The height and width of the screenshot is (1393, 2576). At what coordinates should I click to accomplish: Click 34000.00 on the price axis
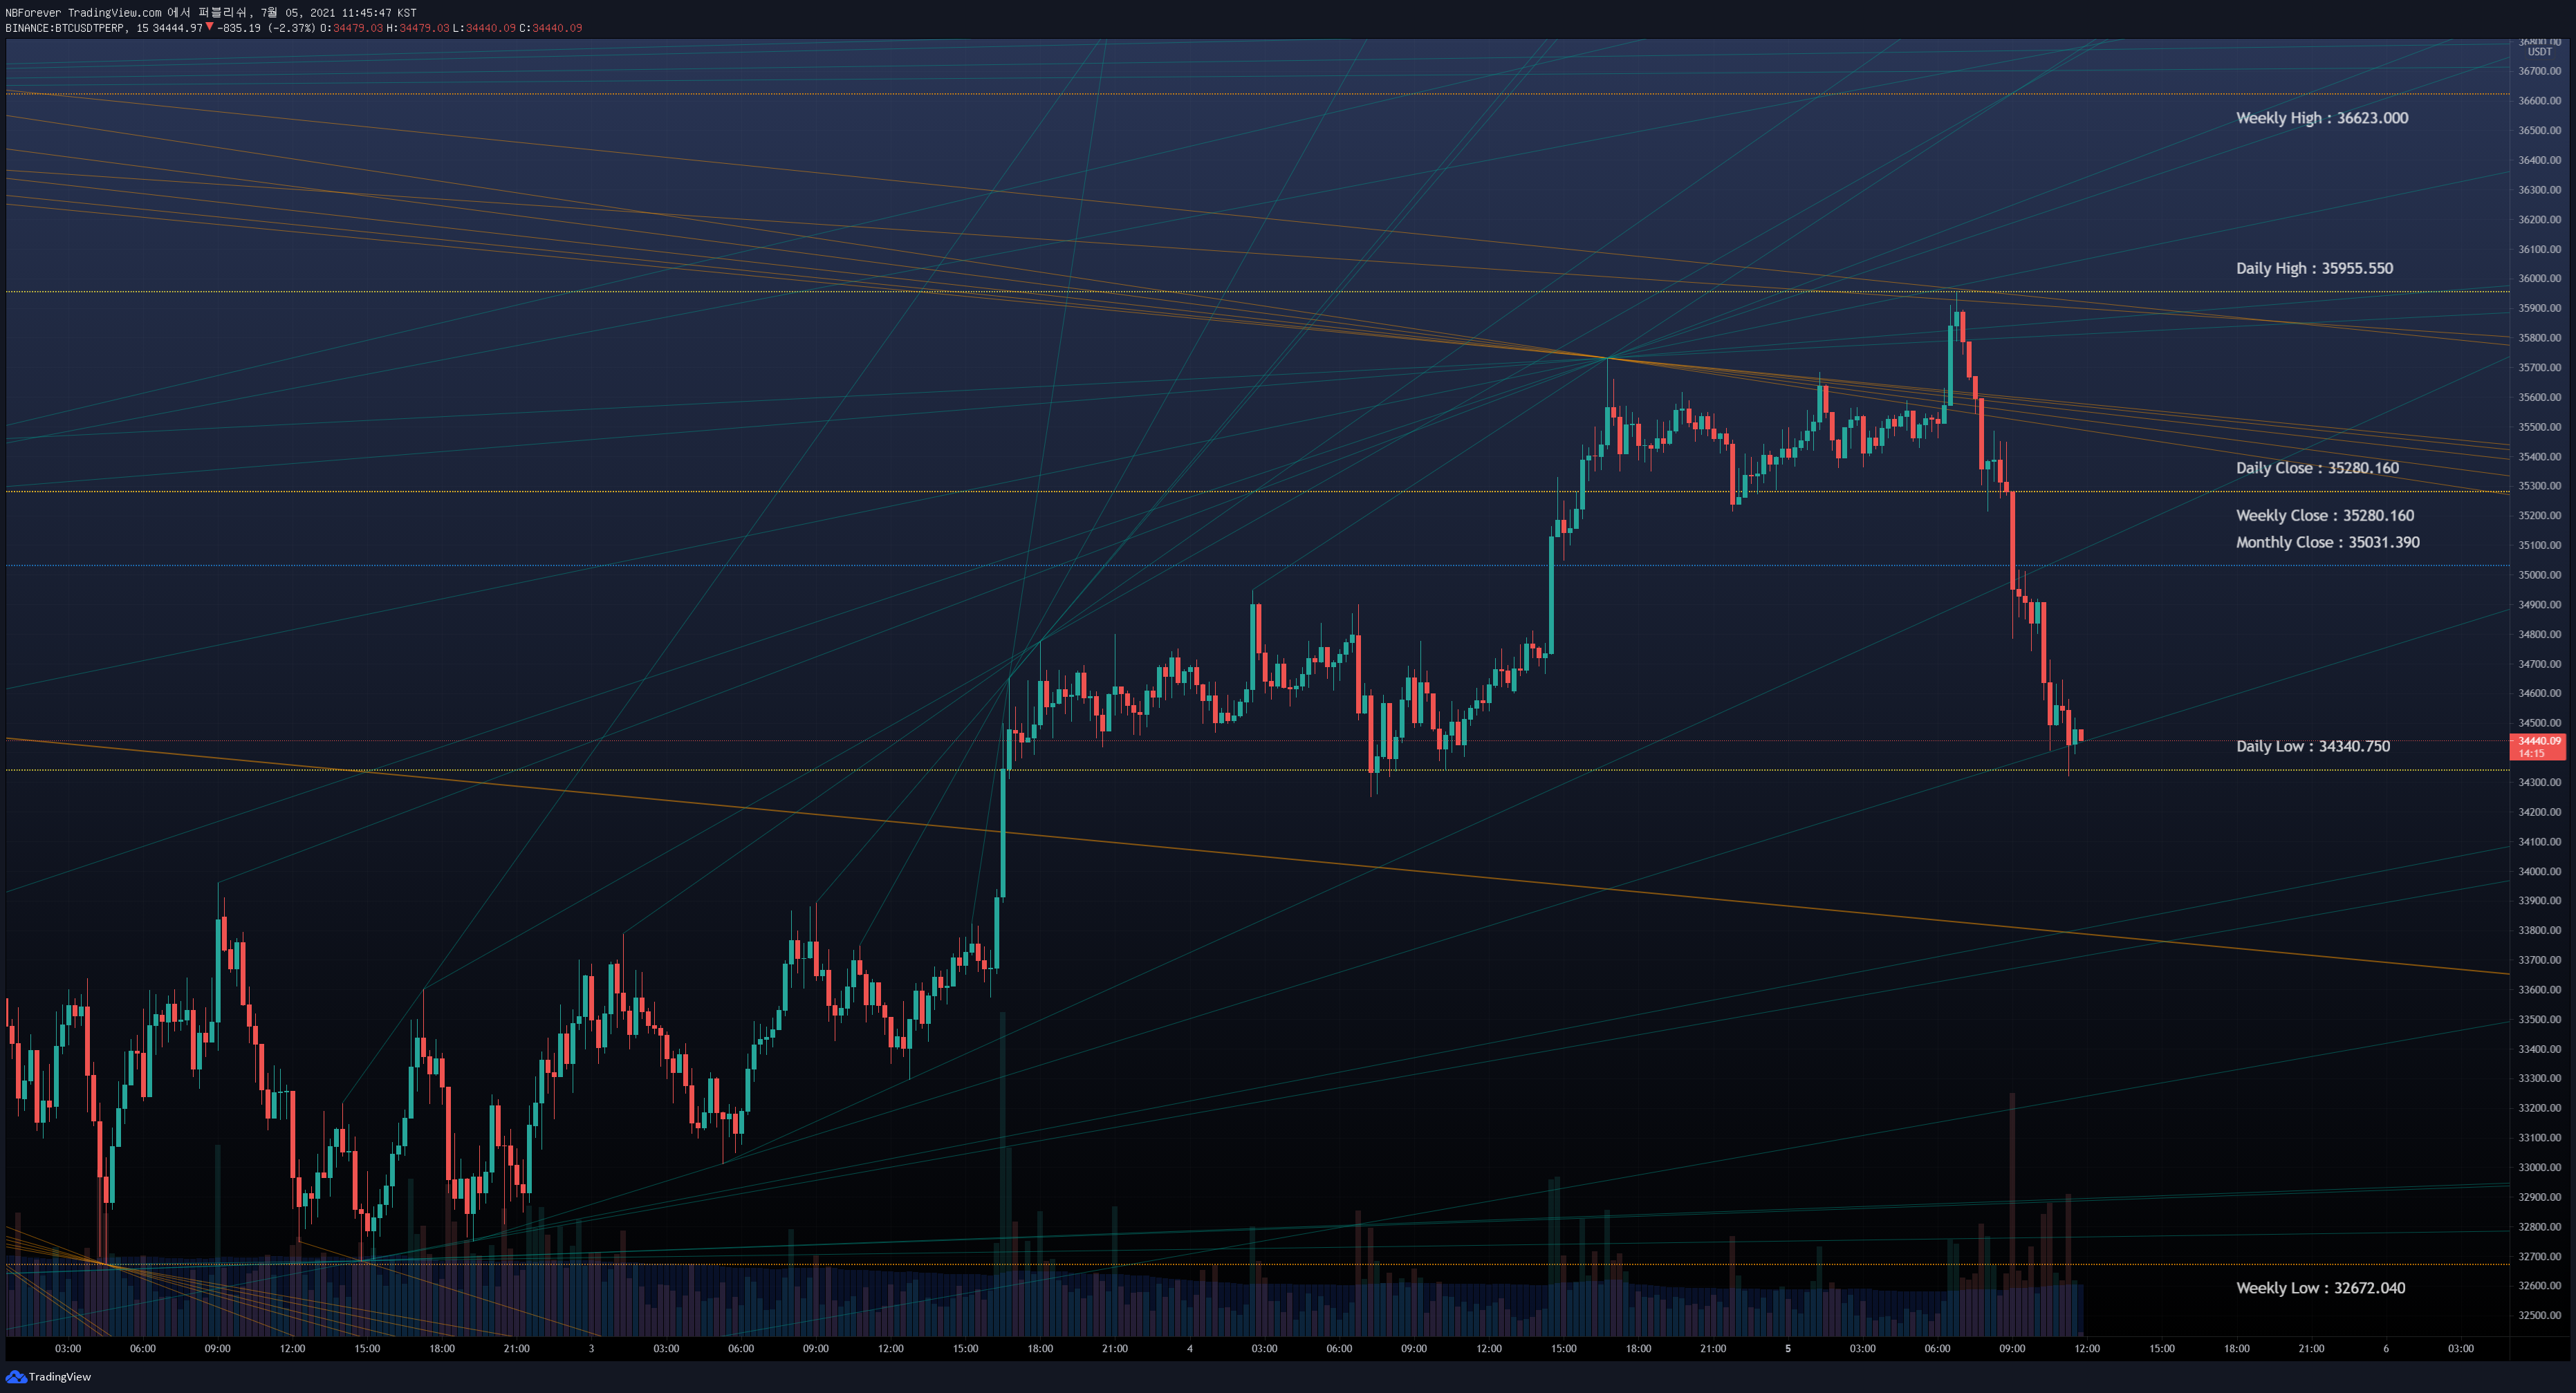(x=2539, y=871)
